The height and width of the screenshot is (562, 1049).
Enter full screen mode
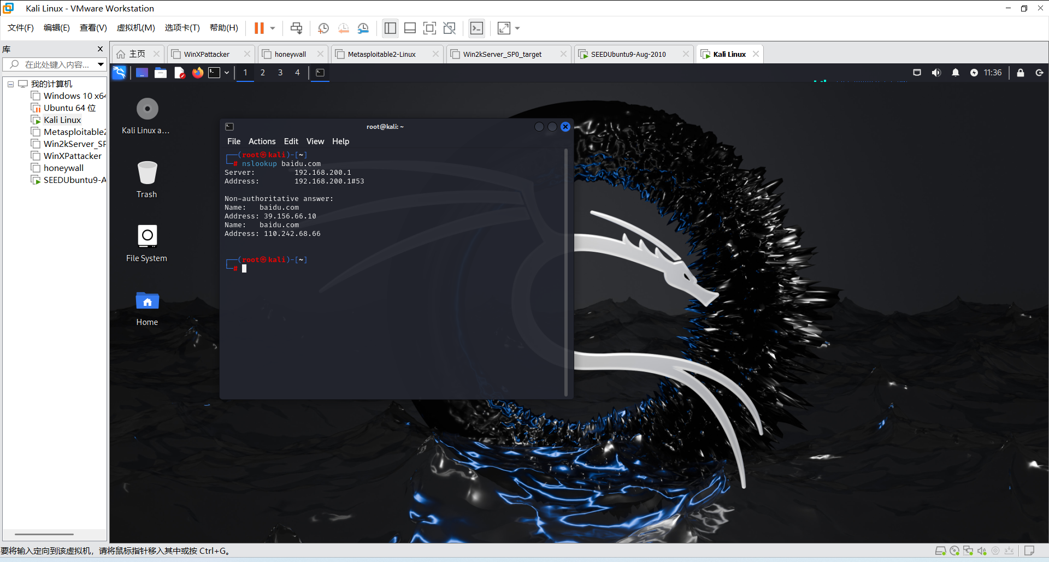[x=430, y=28]
